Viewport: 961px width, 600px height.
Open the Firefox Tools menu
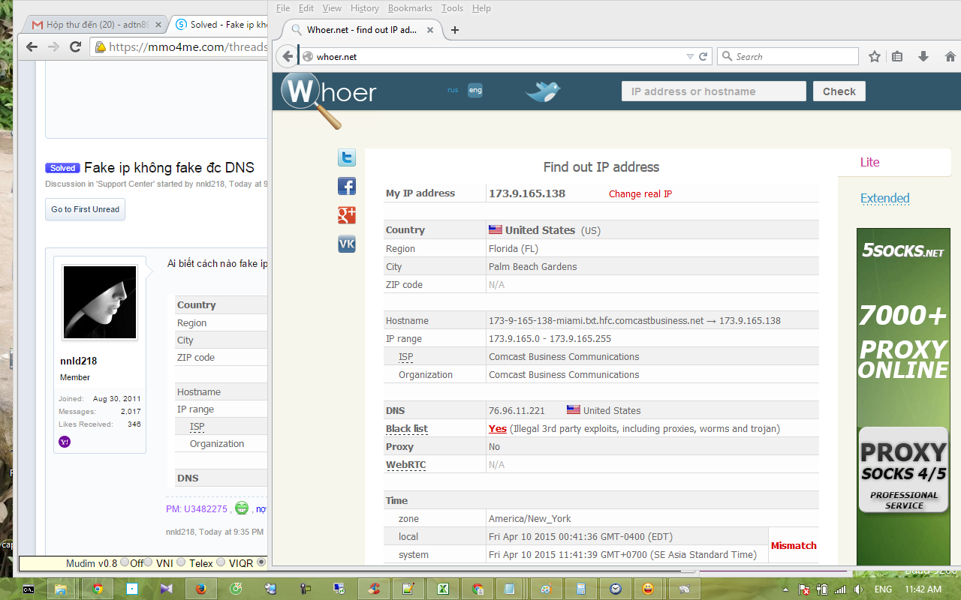pyautogui.click(x=452, y=8)
